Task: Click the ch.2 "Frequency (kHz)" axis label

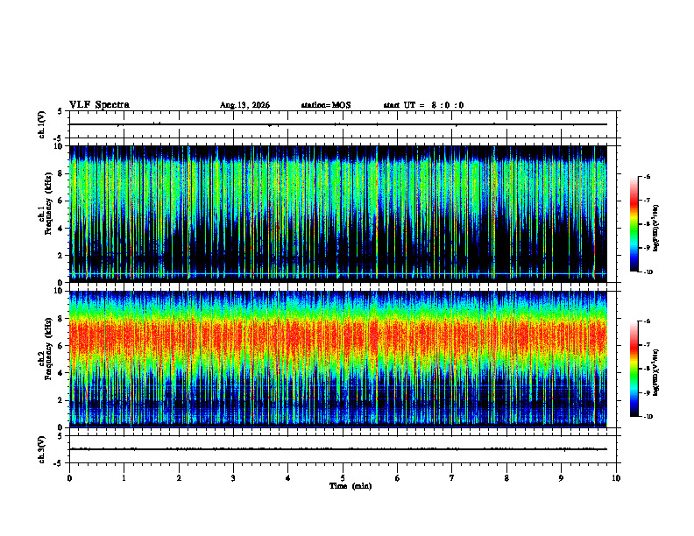Action: click(x=49, y=348)
